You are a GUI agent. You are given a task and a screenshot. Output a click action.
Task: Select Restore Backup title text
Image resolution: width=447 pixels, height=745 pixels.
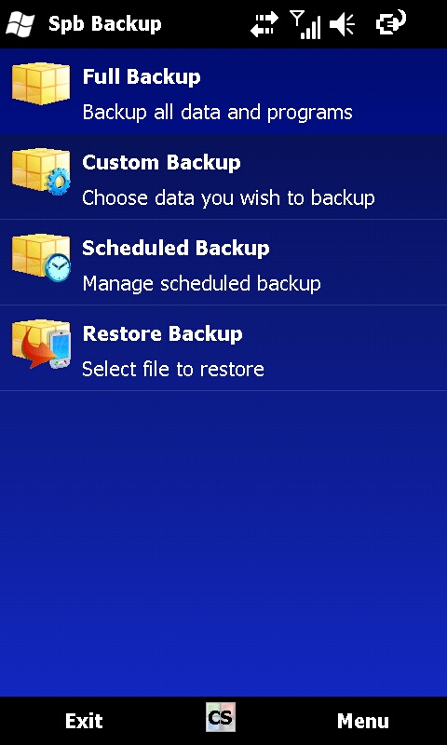tap(162, 334)
